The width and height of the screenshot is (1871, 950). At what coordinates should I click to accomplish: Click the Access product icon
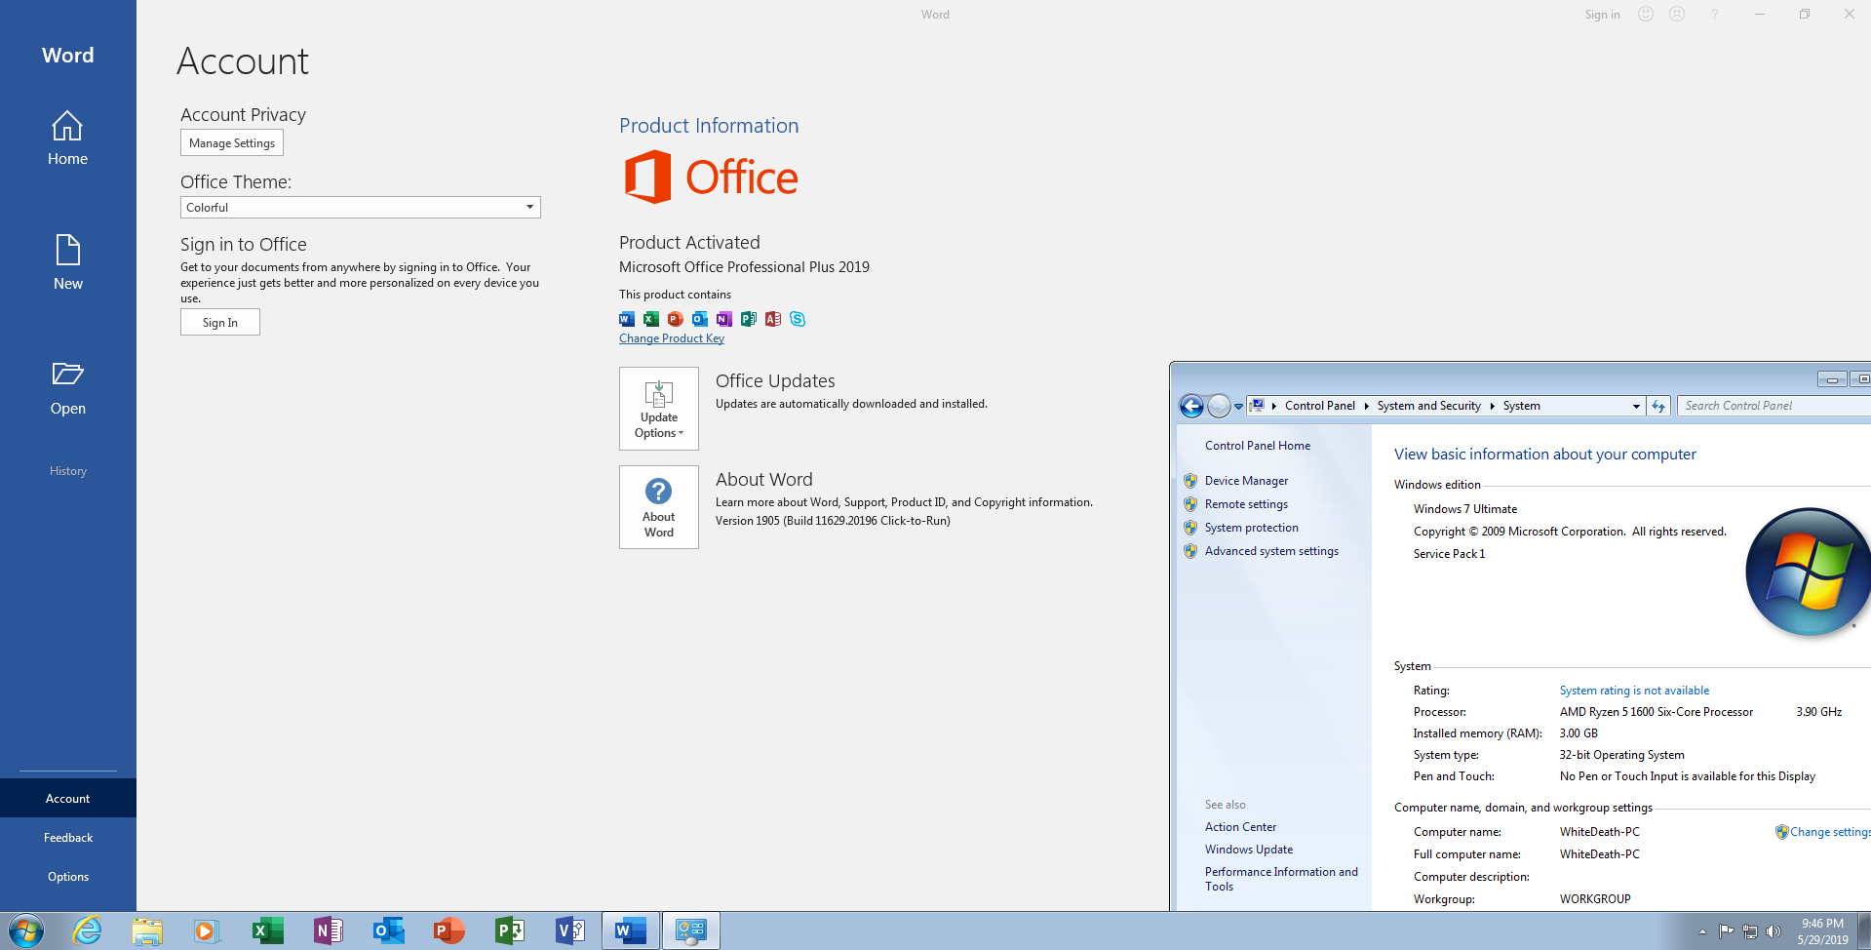(773, 319)
